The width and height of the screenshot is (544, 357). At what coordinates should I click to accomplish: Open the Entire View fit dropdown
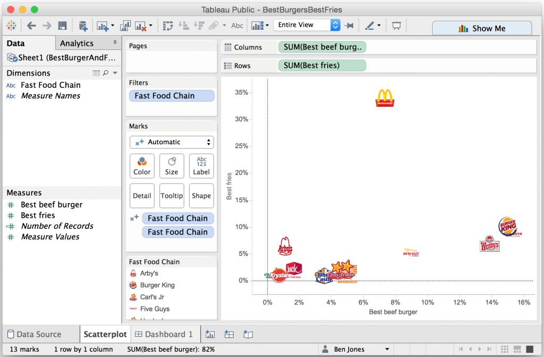(336, 24)
